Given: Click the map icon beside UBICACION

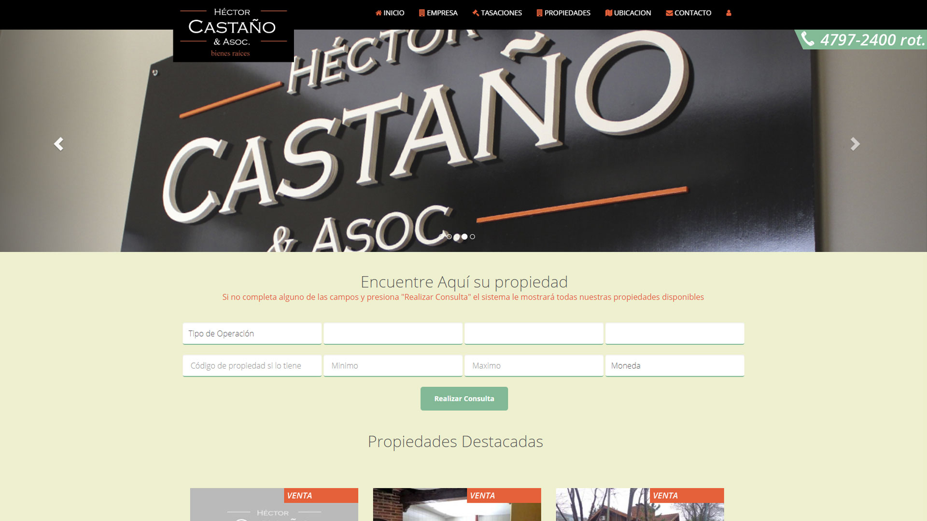Looking at the screenshot, I should [608, 13].
